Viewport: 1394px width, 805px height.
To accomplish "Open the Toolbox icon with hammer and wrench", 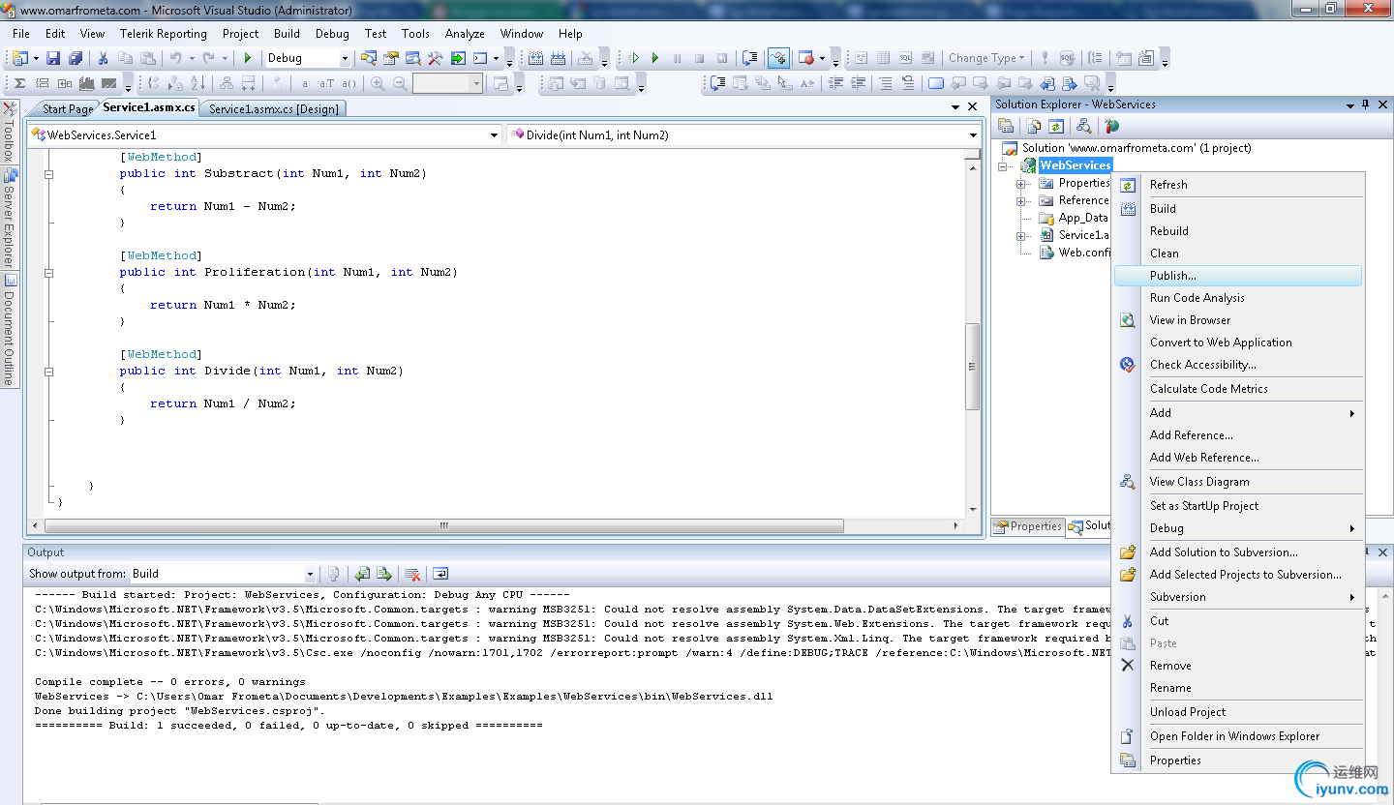I will (435, 58).
